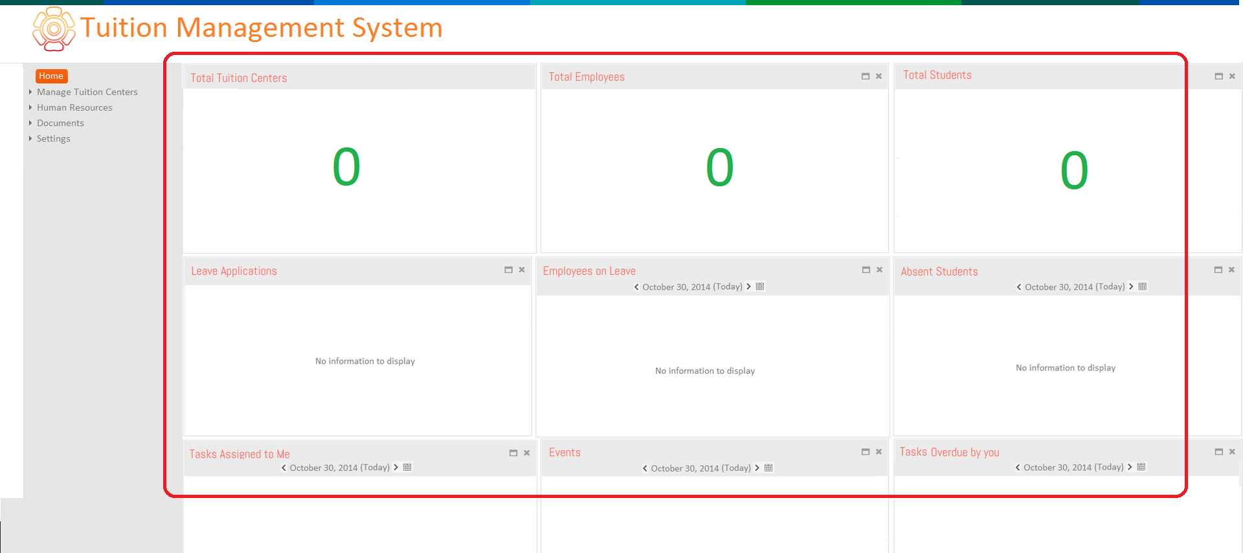Select the Total Students widget title
1243x553 pixels.
point(937,75)
